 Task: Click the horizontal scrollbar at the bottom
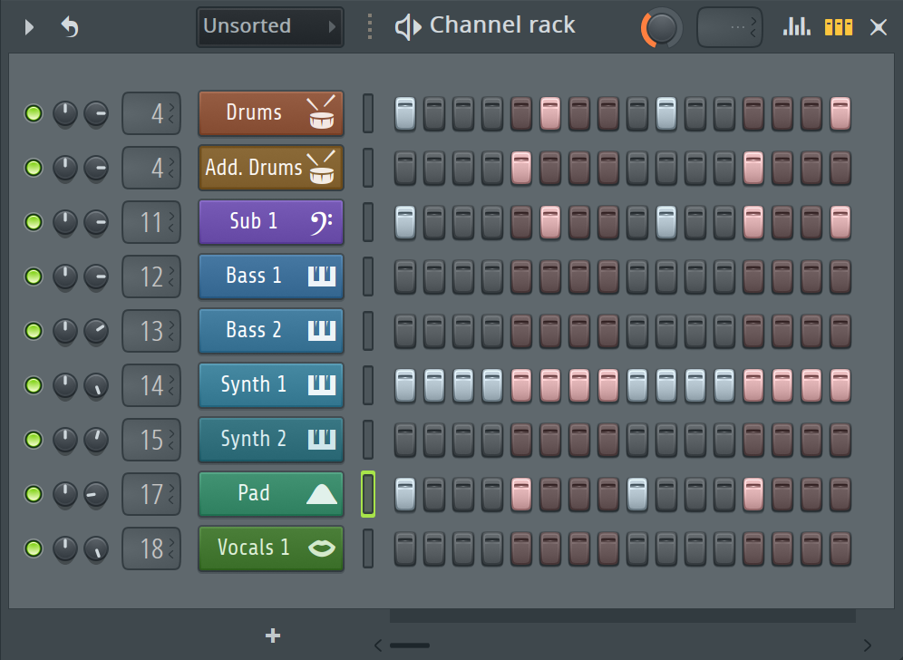coord(410,645)
